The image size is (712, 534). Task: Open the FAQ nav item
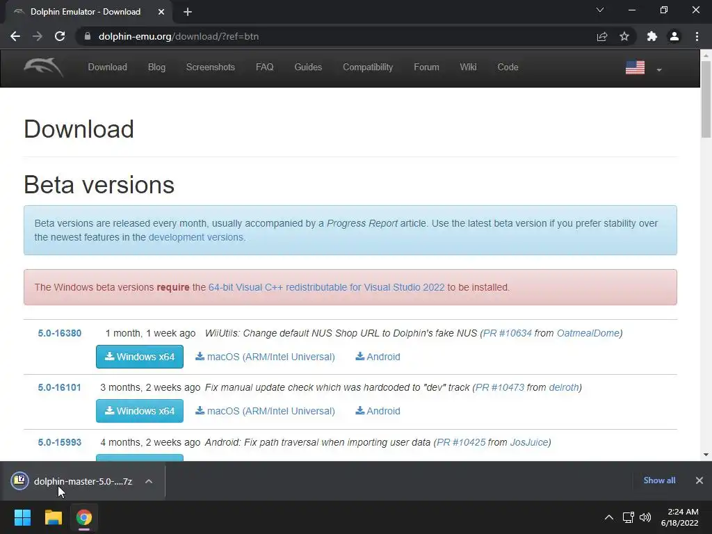click(x=265, y=67)
